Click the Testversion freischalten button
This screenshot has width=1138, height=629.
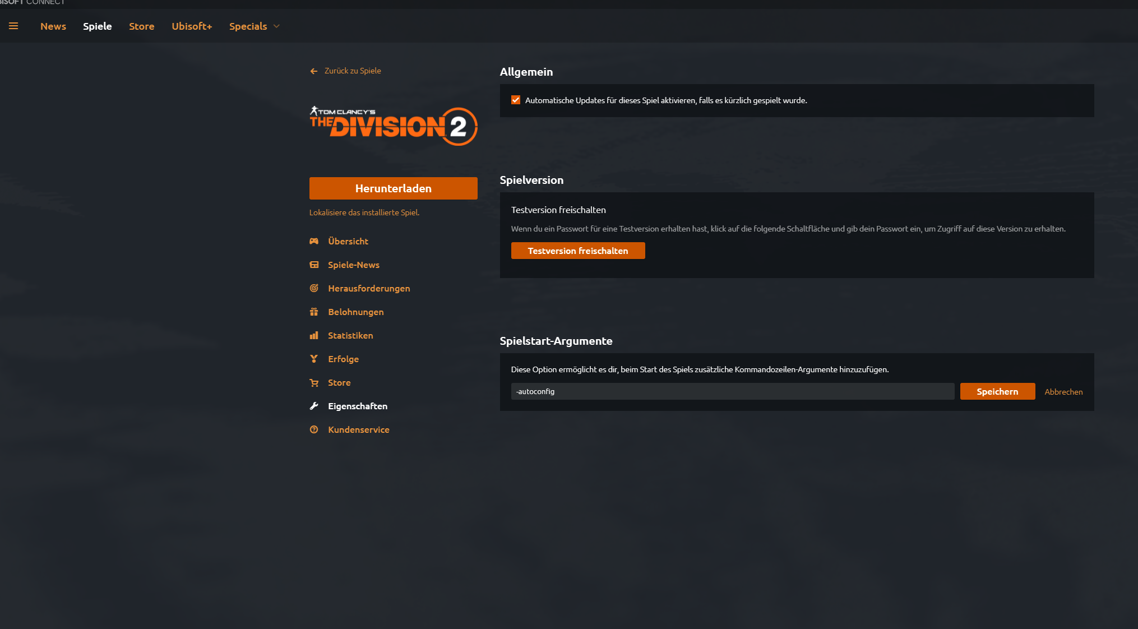tap(578, 251)
